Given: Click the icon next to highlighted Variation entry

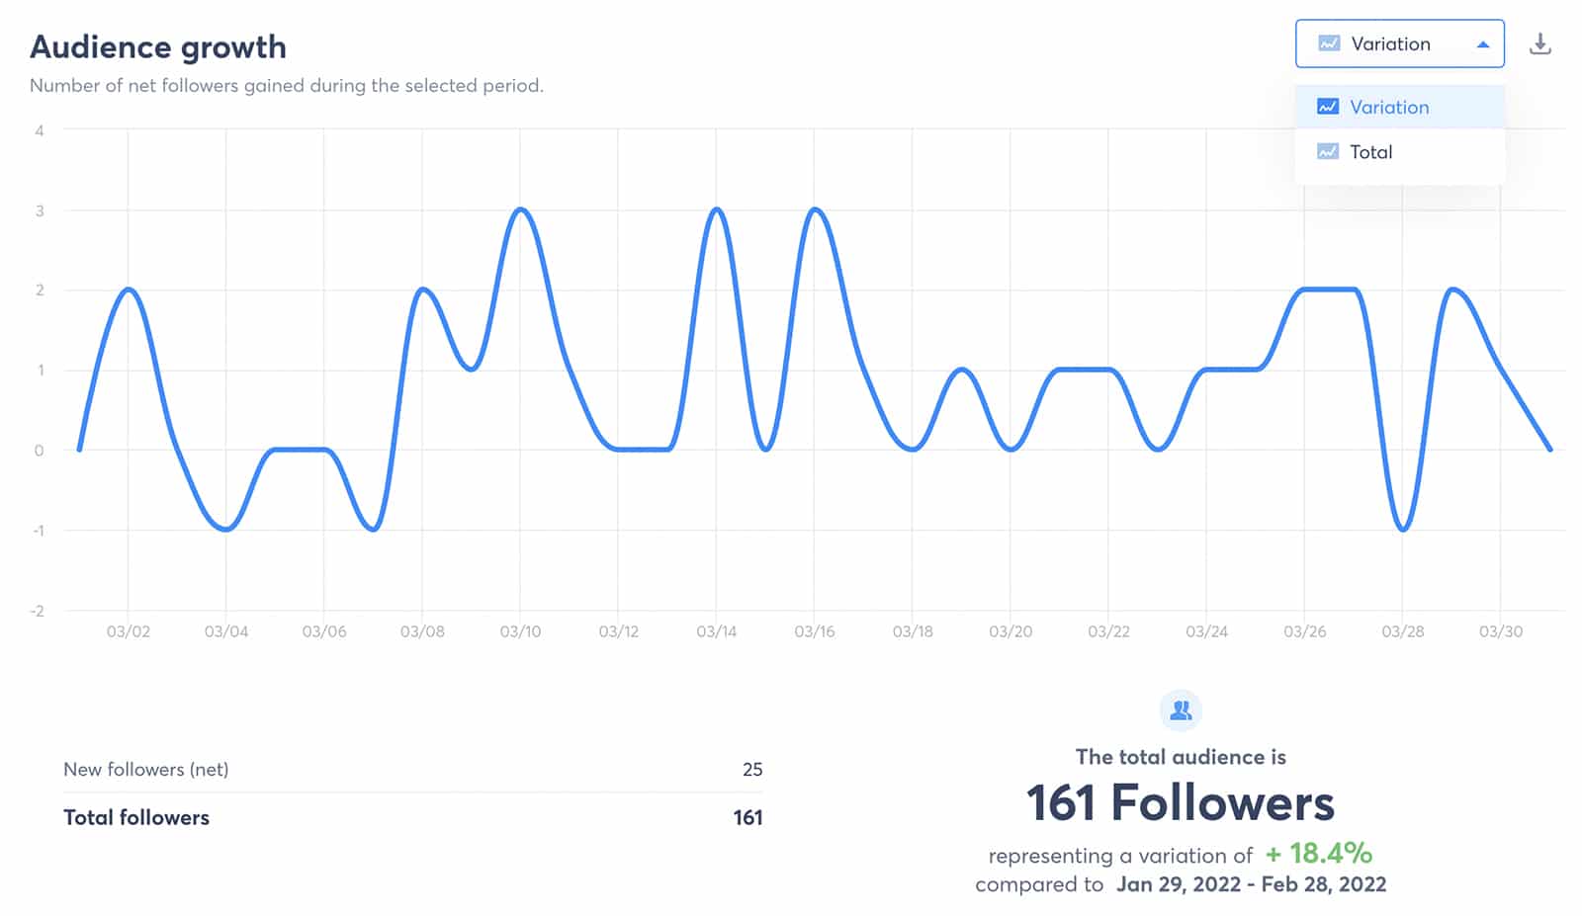Looking at the screenshot, I should click(1327, 107).
